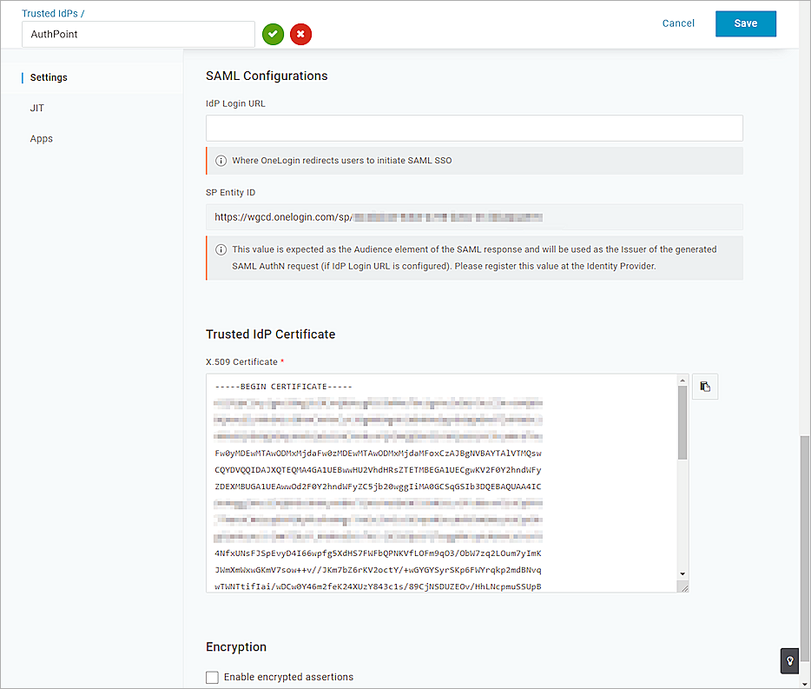Select the Settings section
This screenshot has height=689, width=811.
[48, 76]
